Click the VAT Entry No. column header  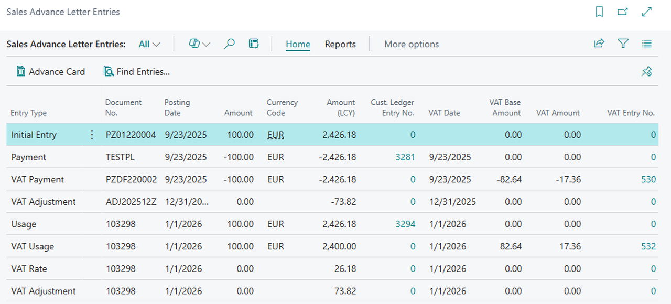click(x=631, y=113)
